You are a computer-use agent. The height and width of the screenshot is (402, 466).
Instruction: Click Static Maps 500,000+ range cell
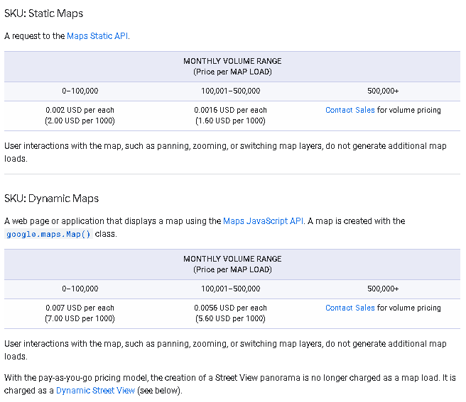383,91
